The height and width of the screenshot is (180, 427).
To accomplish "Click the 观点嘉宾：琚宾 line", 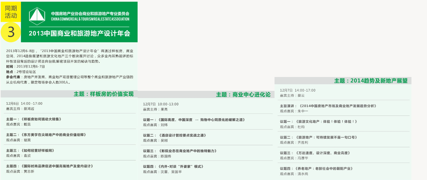I will pos(18,140).
